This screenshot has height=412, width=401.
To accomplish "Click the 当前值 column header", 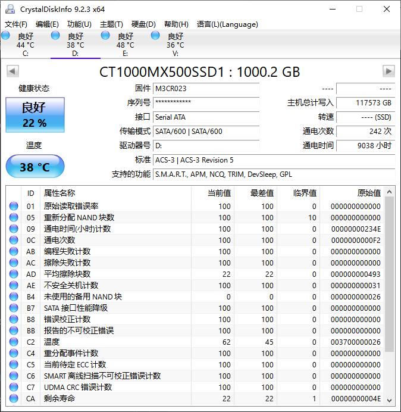I will [213, 193].
